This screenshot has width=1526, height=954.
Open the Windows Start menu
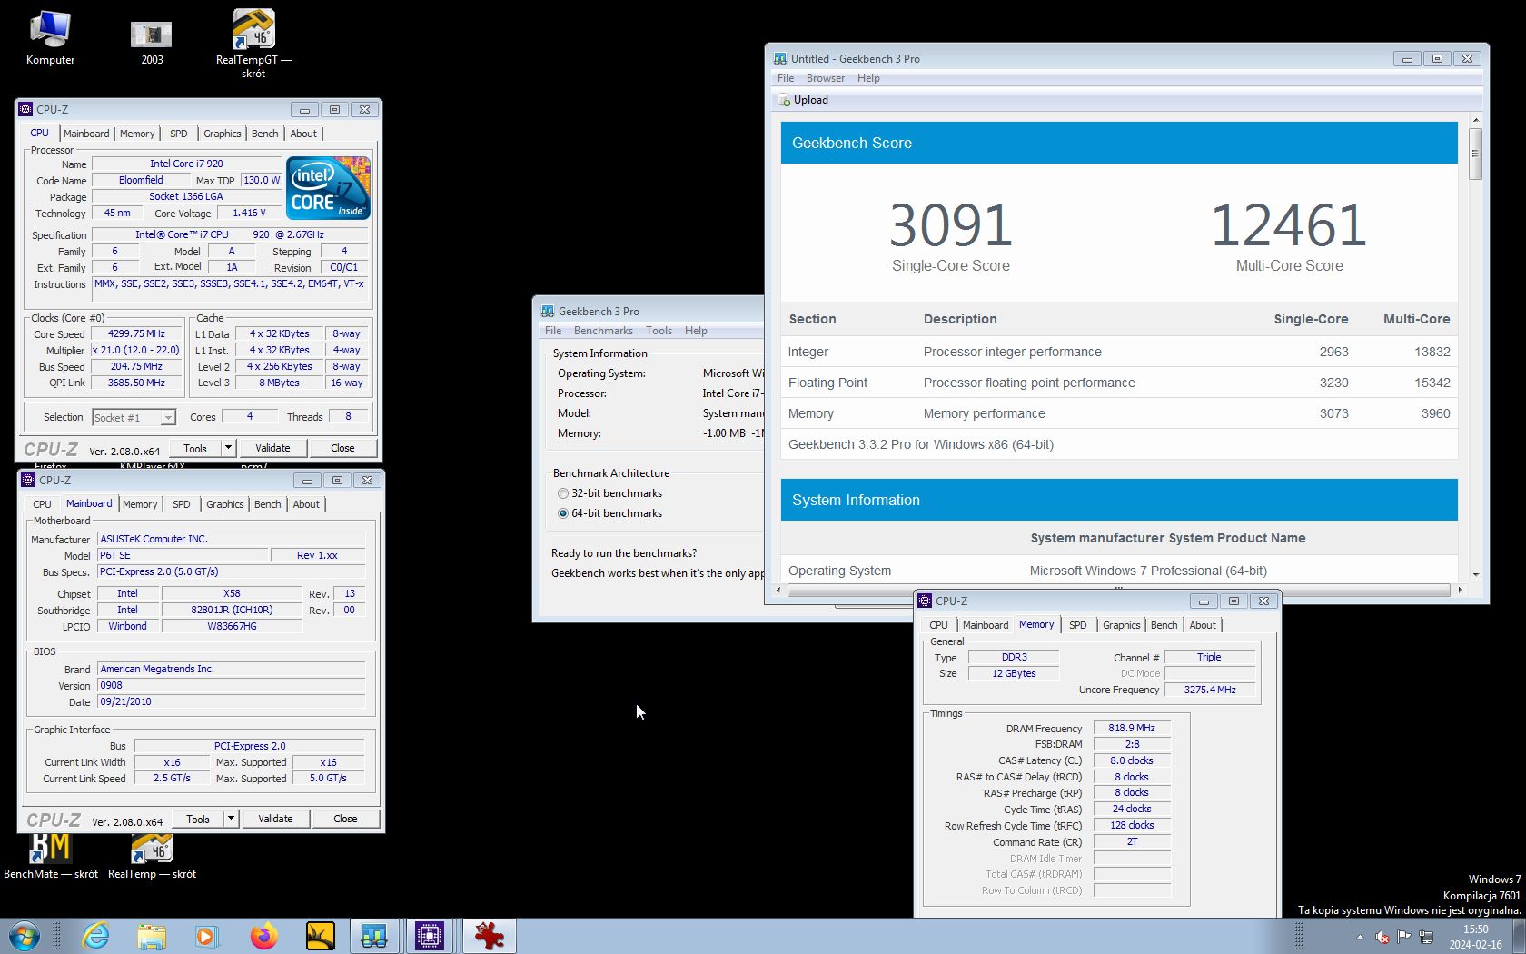[25, 936]
